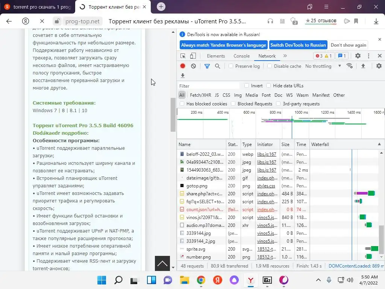The width and height of the screenshot is (385, 289).
Task: Click the inspect element picker icon
Action: (x=183, y=56)
